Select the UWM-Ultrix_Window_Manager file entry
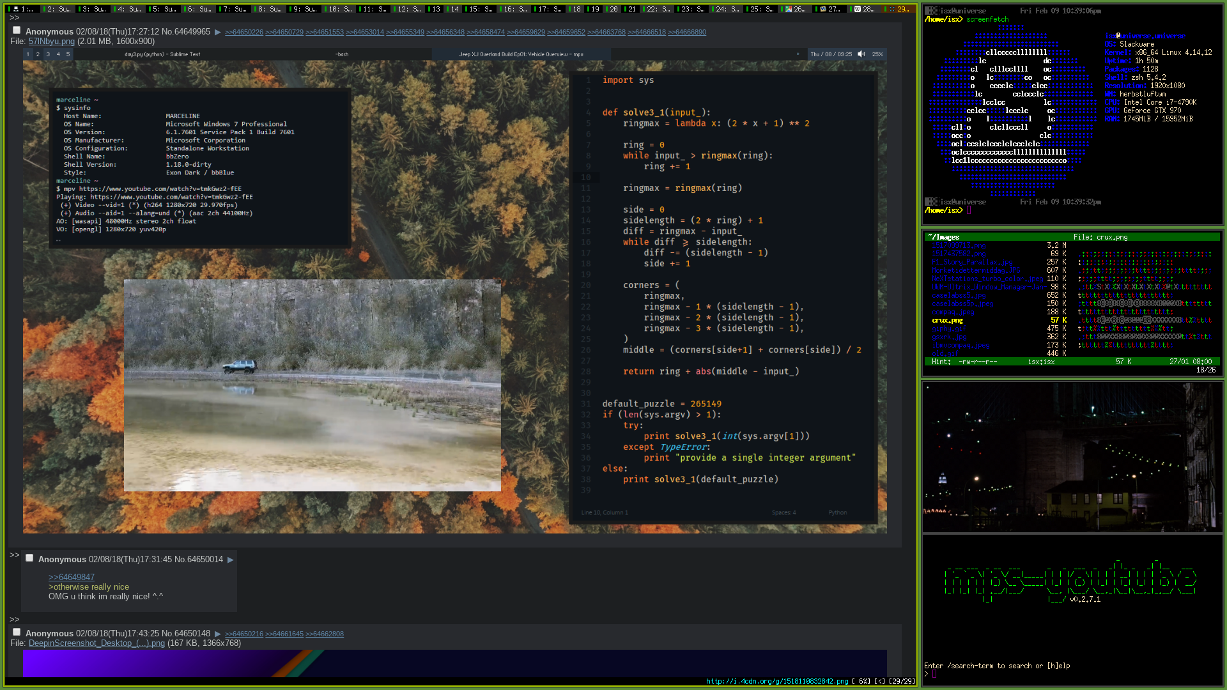This screenshot has height=690, width=1227. 989,287
